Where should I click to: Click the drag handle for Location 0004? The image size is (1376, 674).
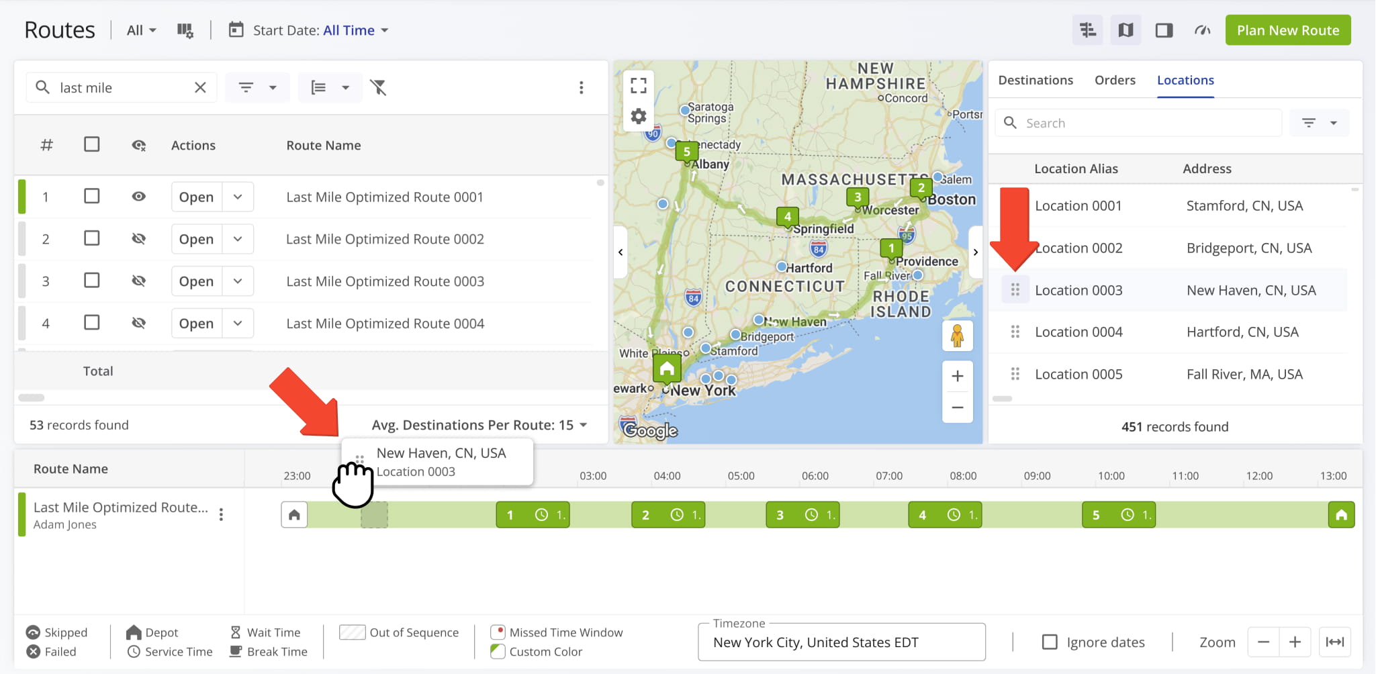pos(1015,332)
